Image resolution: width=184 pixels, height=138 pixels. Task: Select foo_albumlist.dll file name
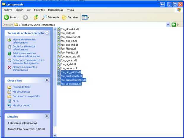coord(69,29)
